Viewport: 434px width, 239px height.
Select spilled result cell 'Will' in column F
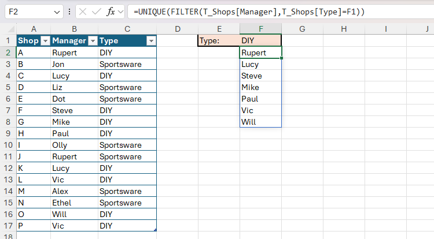tap(261, 122)
